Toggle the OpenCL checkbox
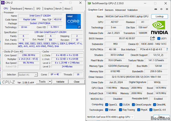 point(107,105)
